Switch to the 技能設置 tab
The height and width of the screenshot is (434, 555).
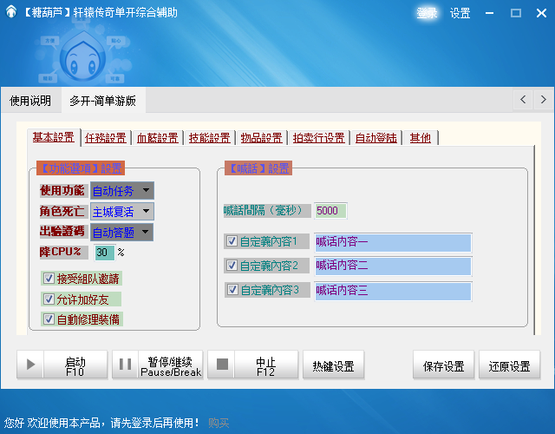210,137
